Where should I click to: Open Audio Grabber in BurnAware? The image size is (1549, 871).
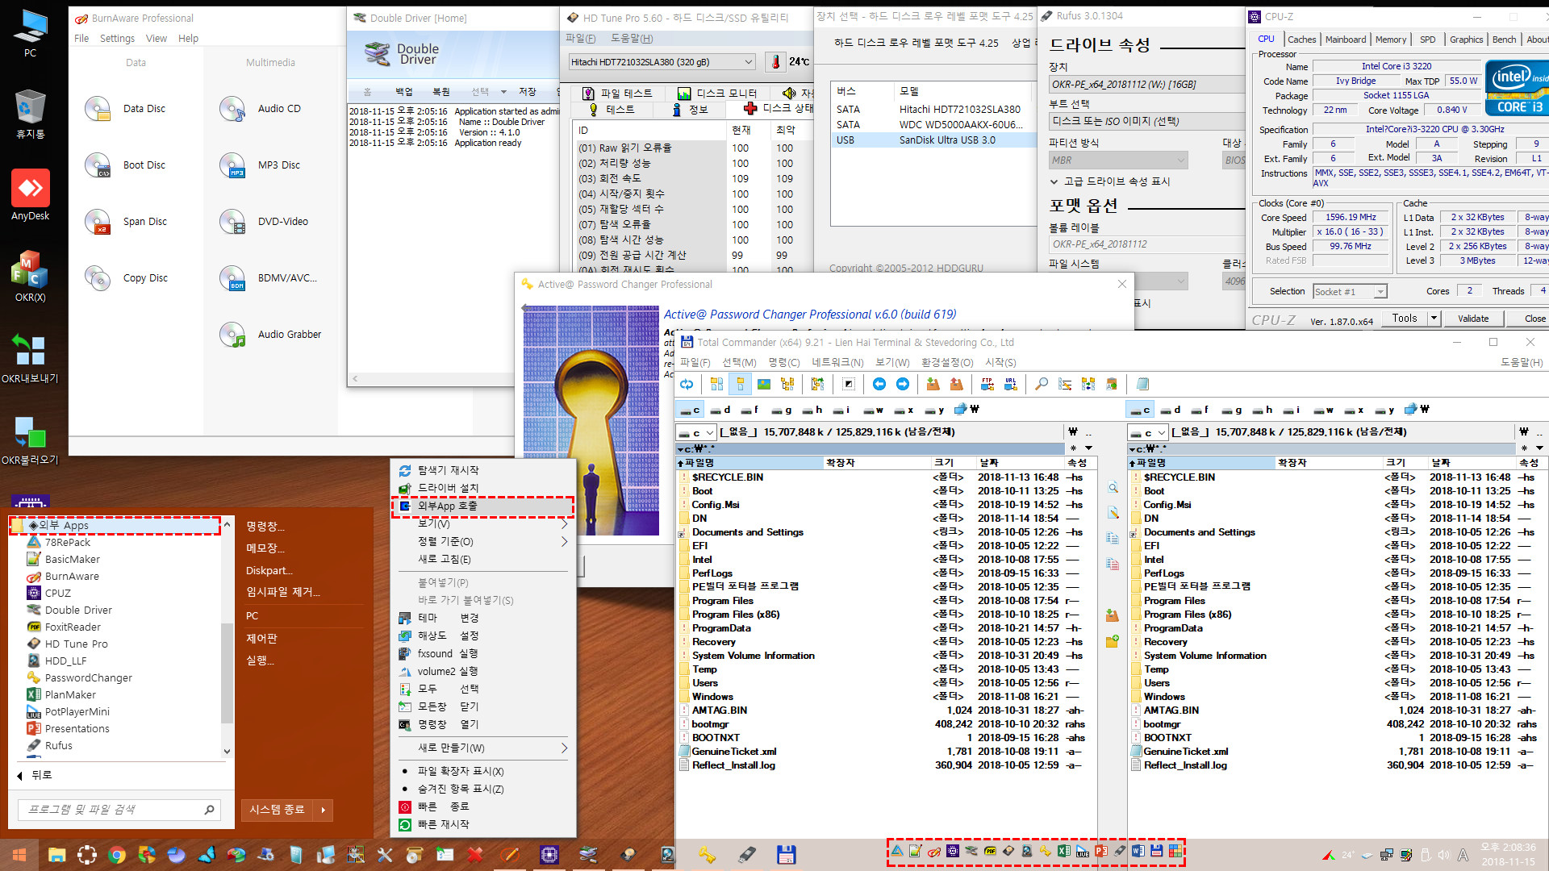click(270, 335)
